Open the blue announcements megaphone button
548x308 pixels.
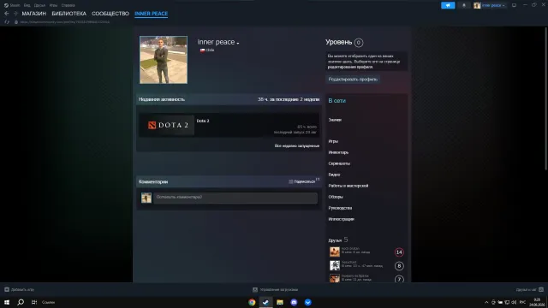click(x=448, y=5)
